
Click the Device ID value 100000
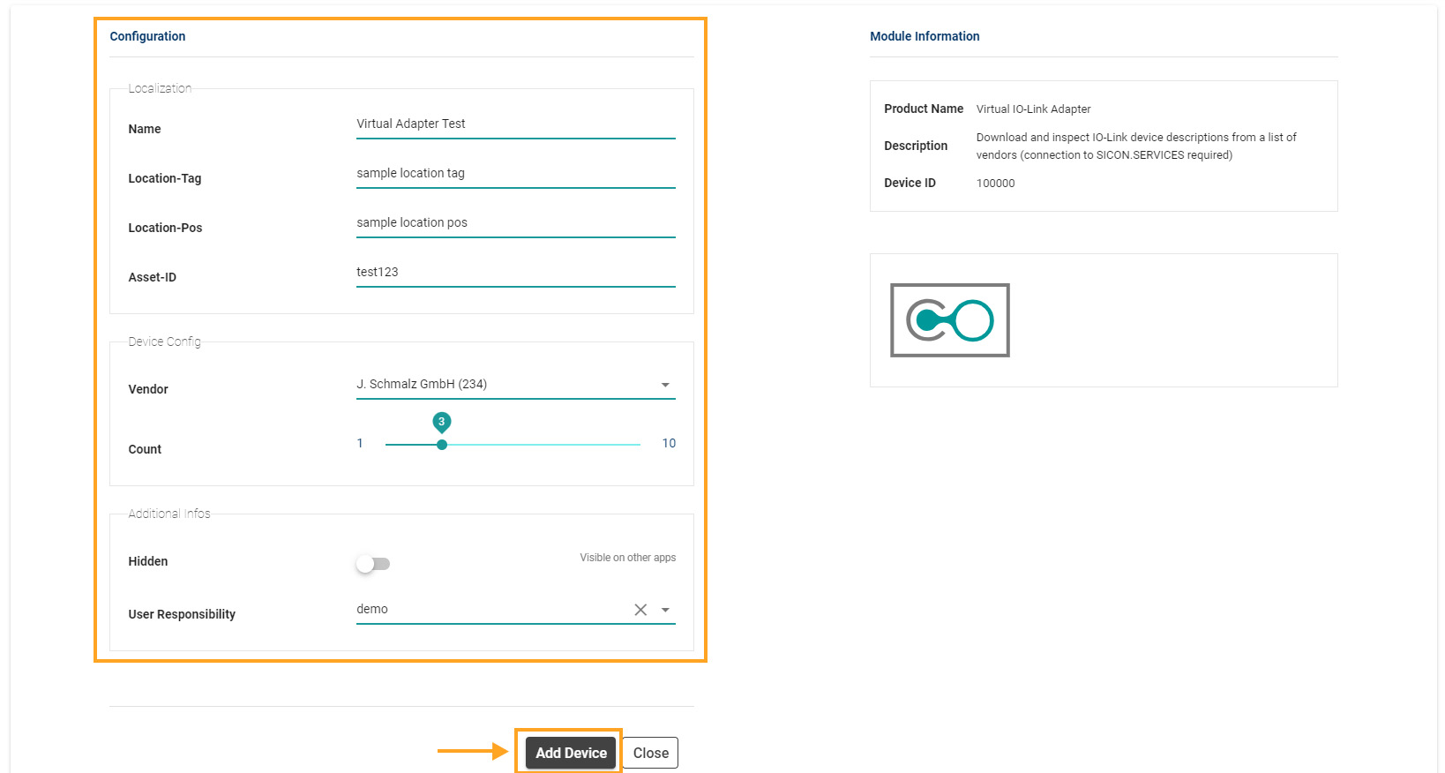point(995,184)
